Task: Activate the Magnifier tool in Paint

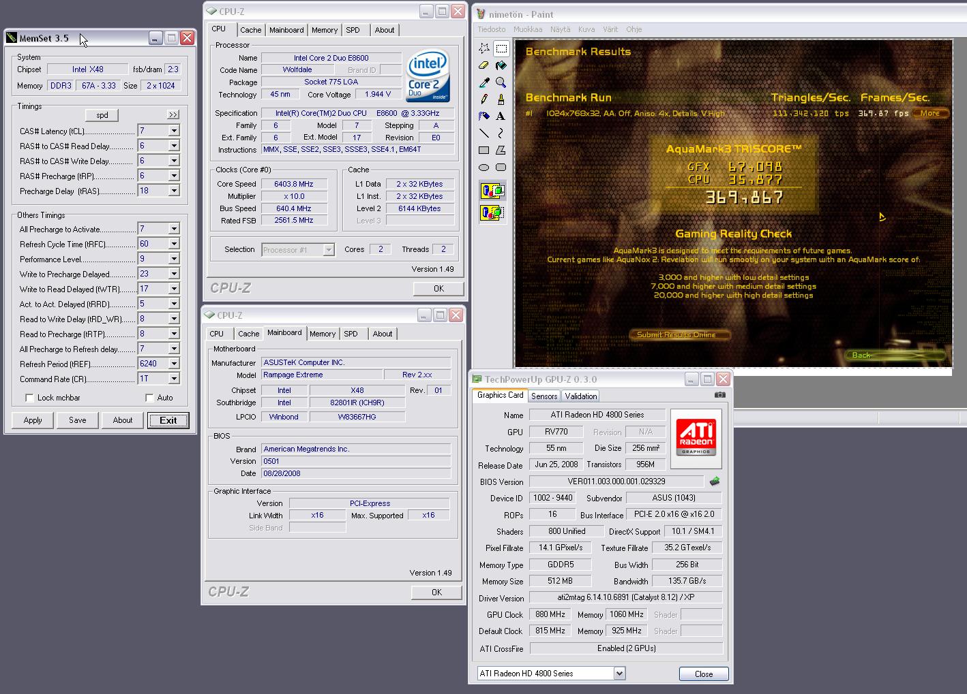Action: click(501, 82)
